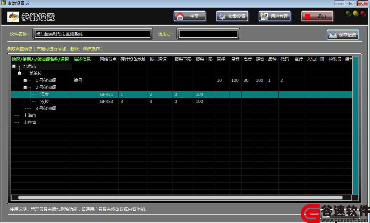Viewport: 370px width, 223px height.
Task: Click the 高度 value 30 of 1号储油罐
Action: (246, 80)
